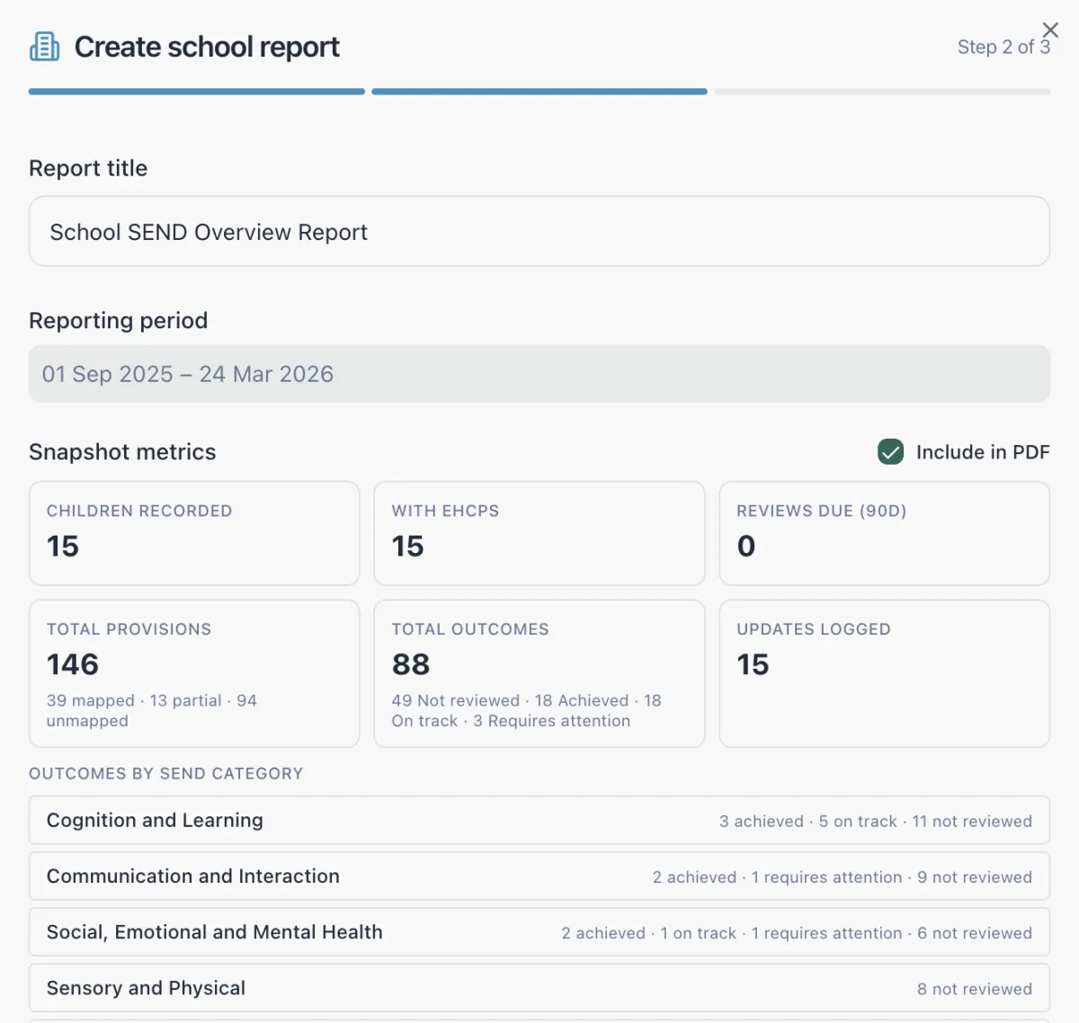Image resolution: width=1079 pixels, height=1023 pixels.
Task: Select the With EHCPs metric card
Action: tap(539, 533)
